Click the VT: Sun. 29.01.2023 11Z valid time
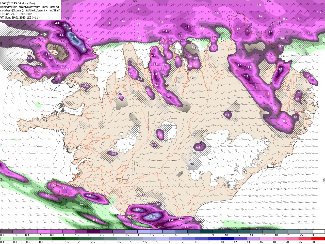The width and height of the screenshot is (325, 244). 16,18
